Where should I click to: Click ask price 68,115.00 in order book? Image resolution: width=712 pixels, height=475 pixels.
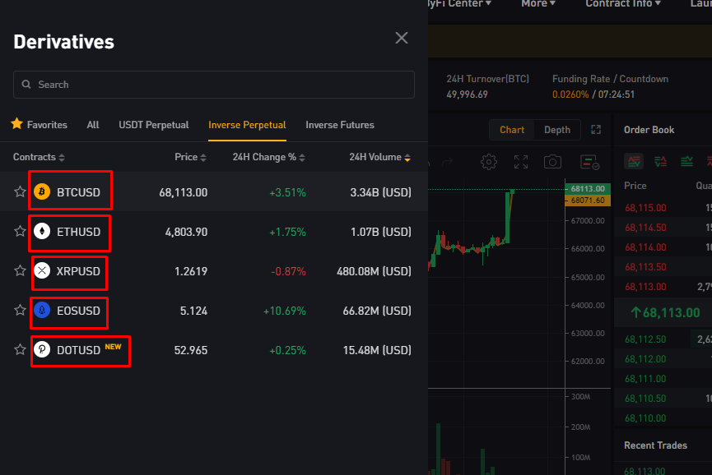(645, 208)
